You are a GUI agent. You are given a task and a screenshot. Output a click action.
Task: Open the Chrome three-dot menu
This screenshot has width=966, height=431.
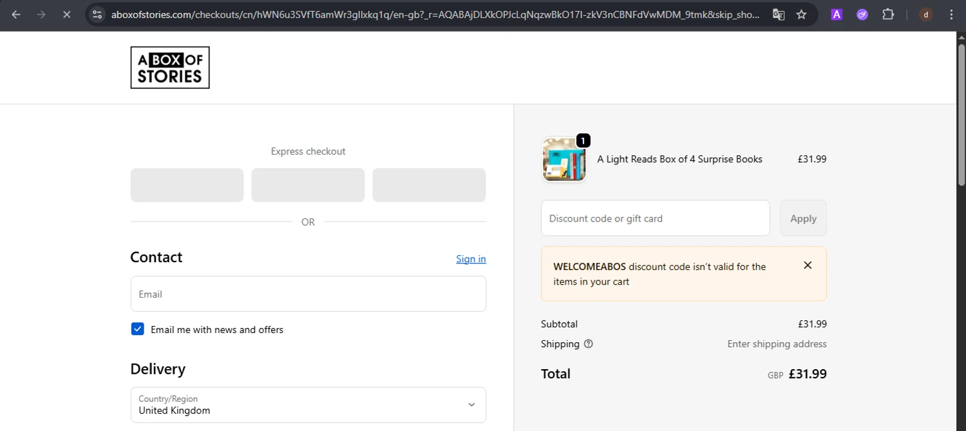point(951,14)
